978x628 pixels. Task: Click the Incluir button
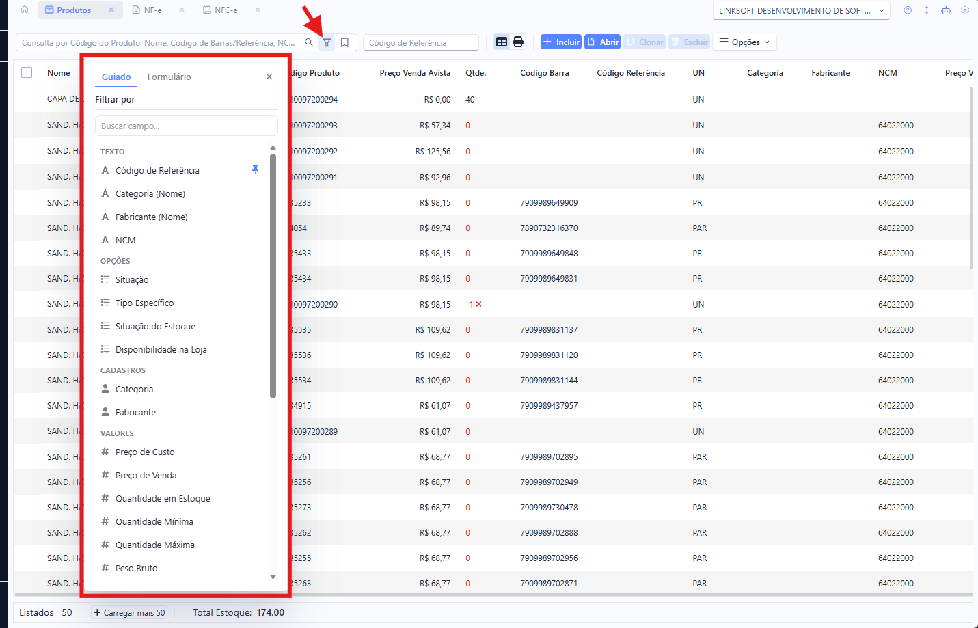pos(561,42)
